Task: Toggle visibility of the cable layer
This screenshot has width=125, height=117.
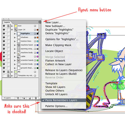Action: pos(4,57)
